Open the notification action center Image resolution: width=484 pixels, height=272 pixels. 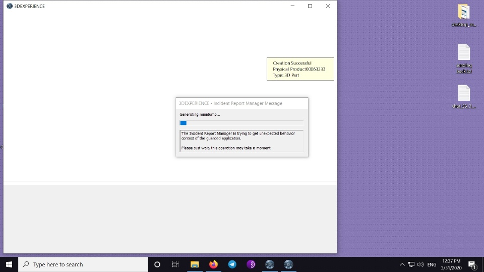pos(472,264)
